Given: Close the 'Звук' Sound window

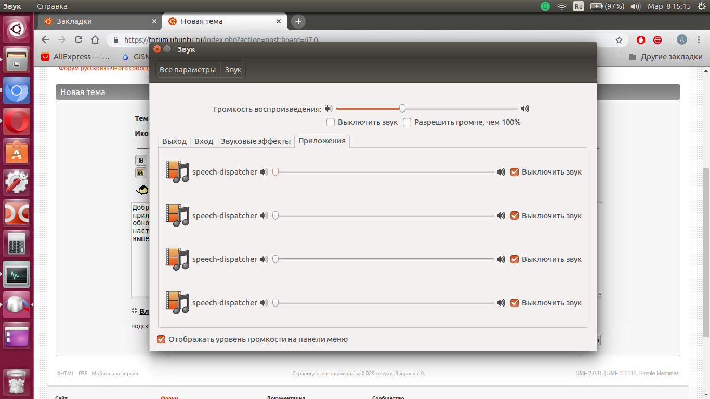Looking at the screenshot, I should pyautogui.click(x=157, y=49).
